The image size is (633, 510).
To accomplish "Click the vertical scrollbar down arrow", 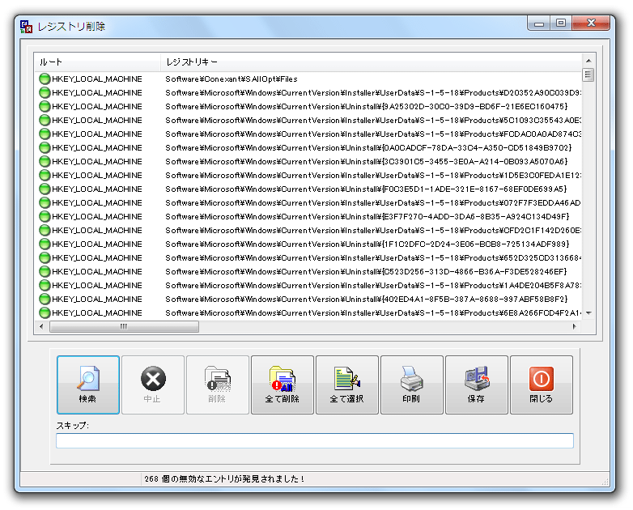I will [588, 313].
